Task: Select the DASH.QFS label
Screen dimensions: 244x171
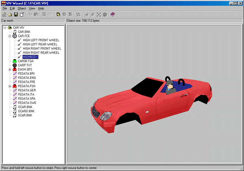Action: [25, 69]
